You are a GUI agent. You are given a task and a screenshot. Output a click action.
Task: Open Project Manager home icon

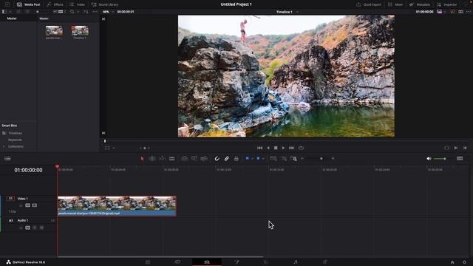tap(452, 262)
